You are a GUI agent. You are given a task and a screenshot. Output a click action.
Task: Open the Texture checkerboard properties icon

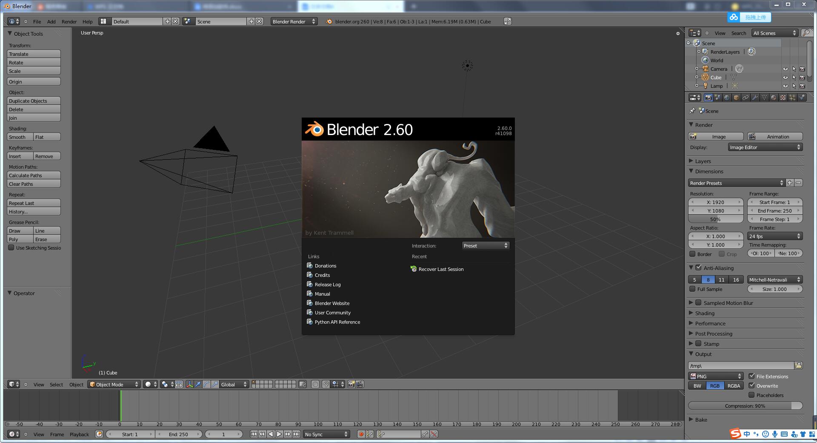click(x=783, y=98)
